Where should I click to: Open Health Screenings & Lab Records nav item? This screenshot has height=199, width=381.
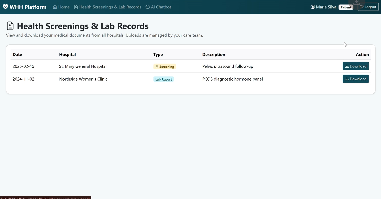(108, 7)
